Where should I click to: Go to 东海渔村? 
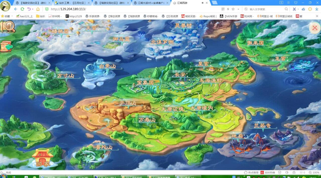click(211, 80)
